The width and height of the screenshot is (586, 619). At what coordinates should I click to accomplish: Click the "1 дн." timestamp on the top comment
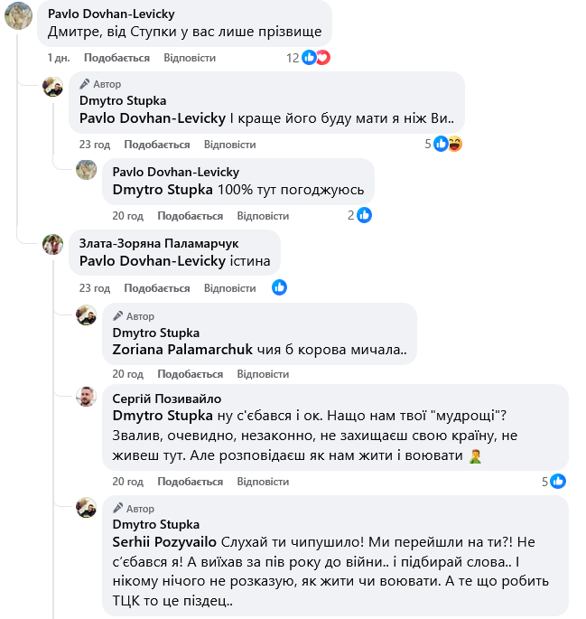(x=59, y=58)
